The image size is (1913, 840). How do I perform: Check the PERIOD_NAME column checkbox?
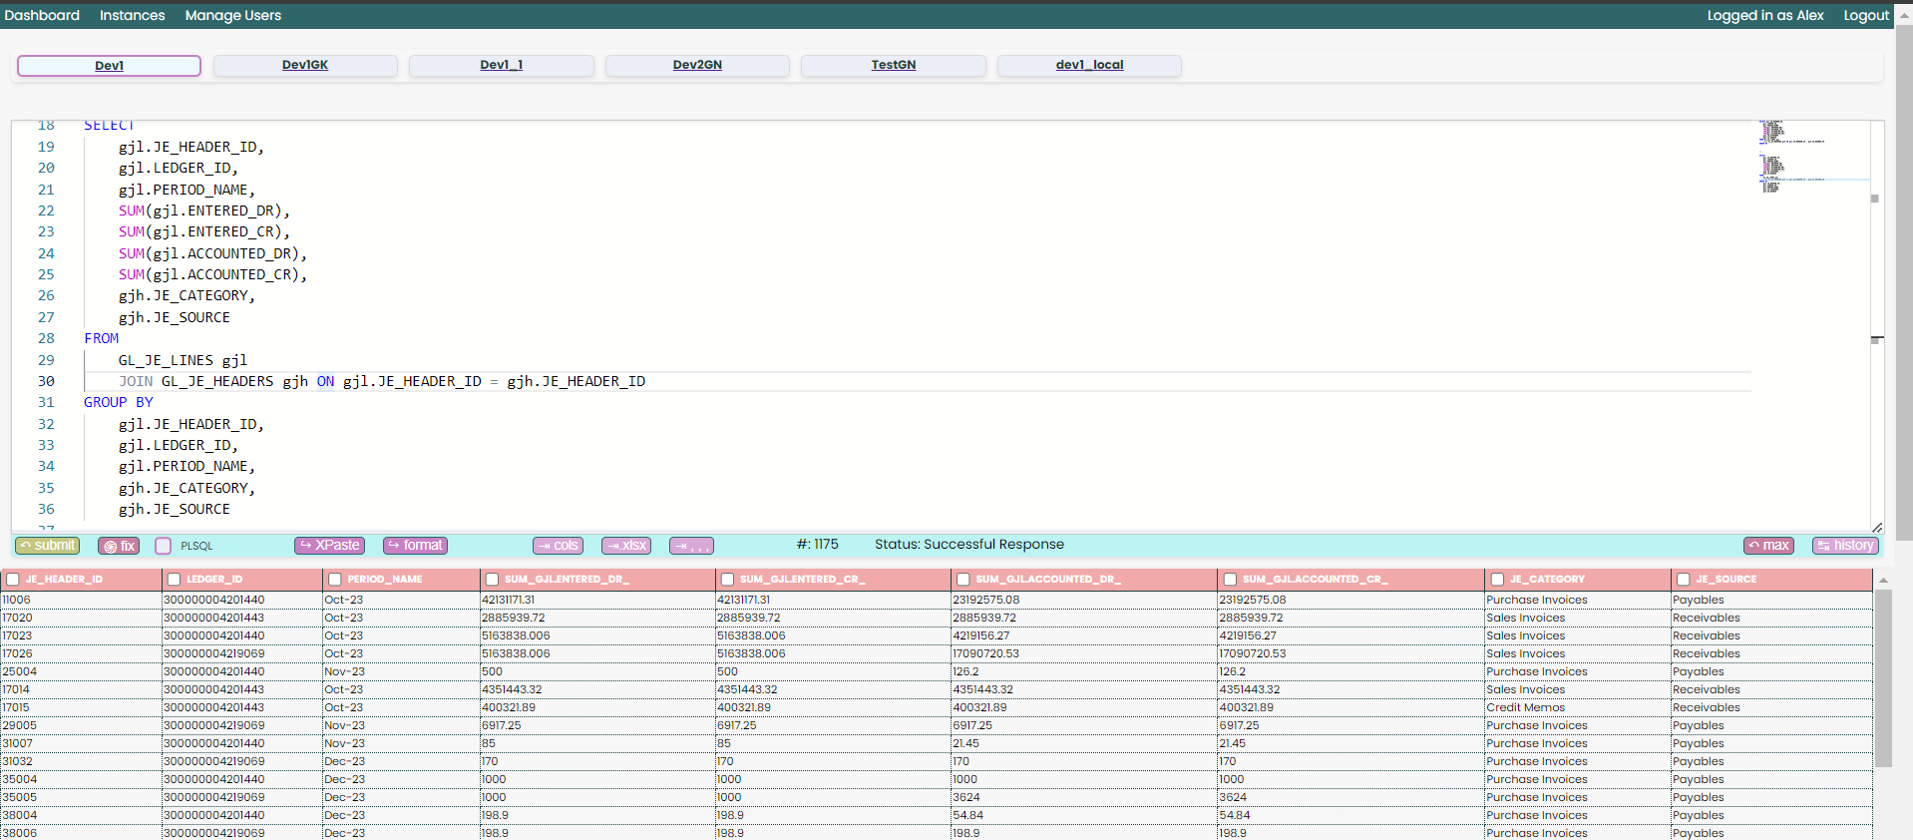click(x=335, y=580)
